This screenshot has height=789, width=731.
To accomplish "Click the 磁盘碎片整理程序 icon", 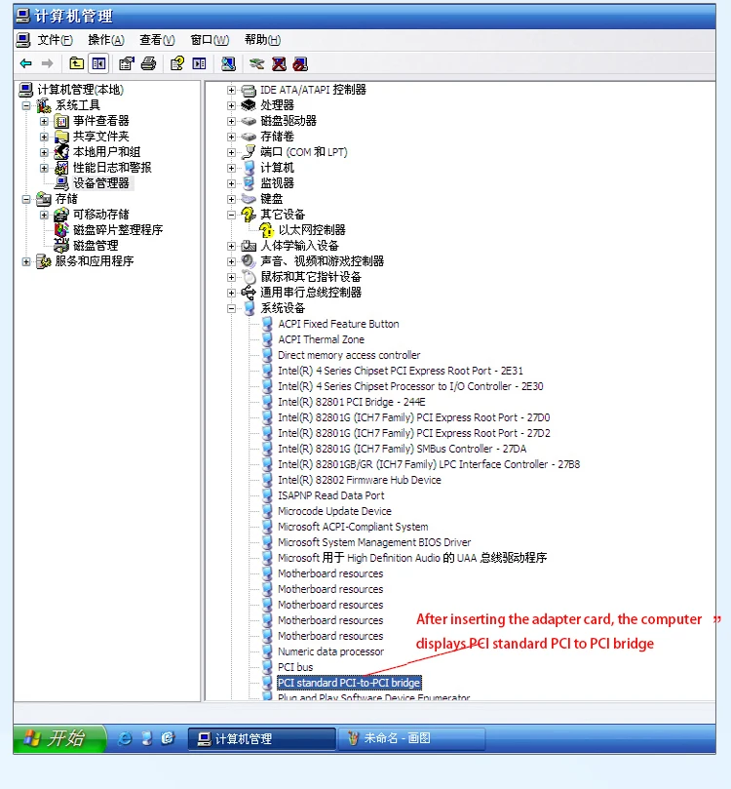I will 60,230.
